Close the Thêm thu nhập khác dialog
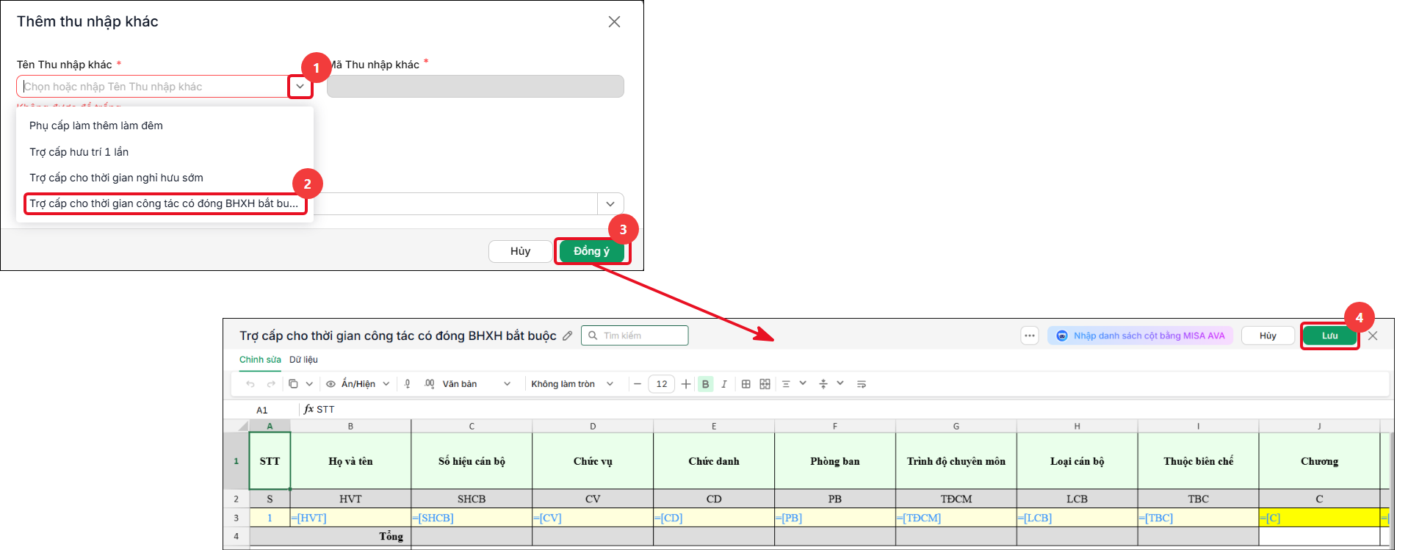The height and width of the screenshot is (550, 1408). pyautogui.click(x=614, y=22)
